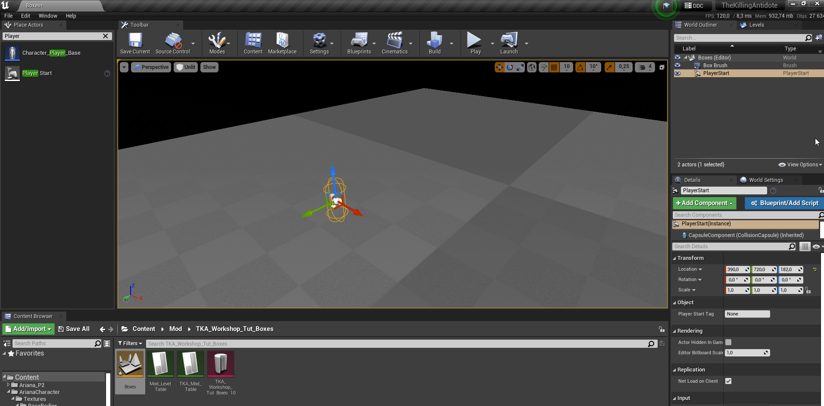Open Source Control from the toolbar
This screenshot has width=824, height=406.
pos(172,43)
